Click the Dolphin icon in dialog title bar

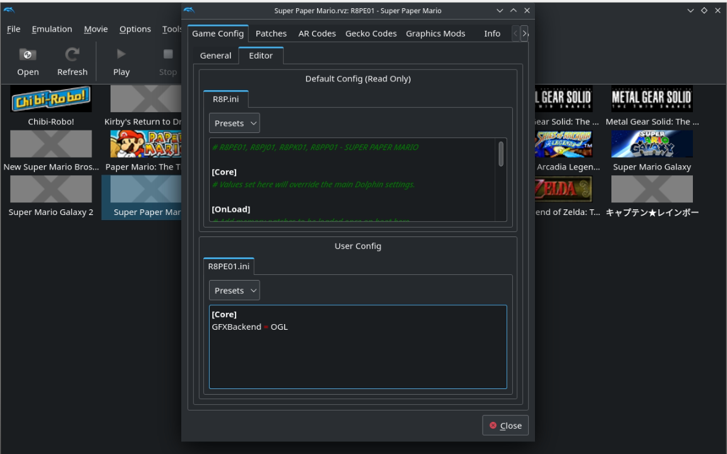(x=189, y=10)
